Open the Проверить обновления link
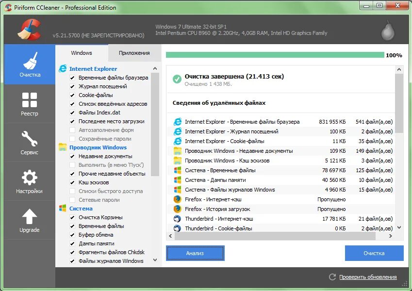 coord(368,277)
